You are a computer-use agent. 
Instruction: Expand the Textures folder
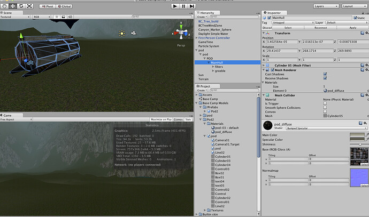click(205, 210)
